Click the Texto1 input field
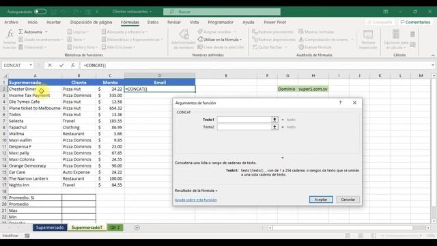 [x=244, y=120]
